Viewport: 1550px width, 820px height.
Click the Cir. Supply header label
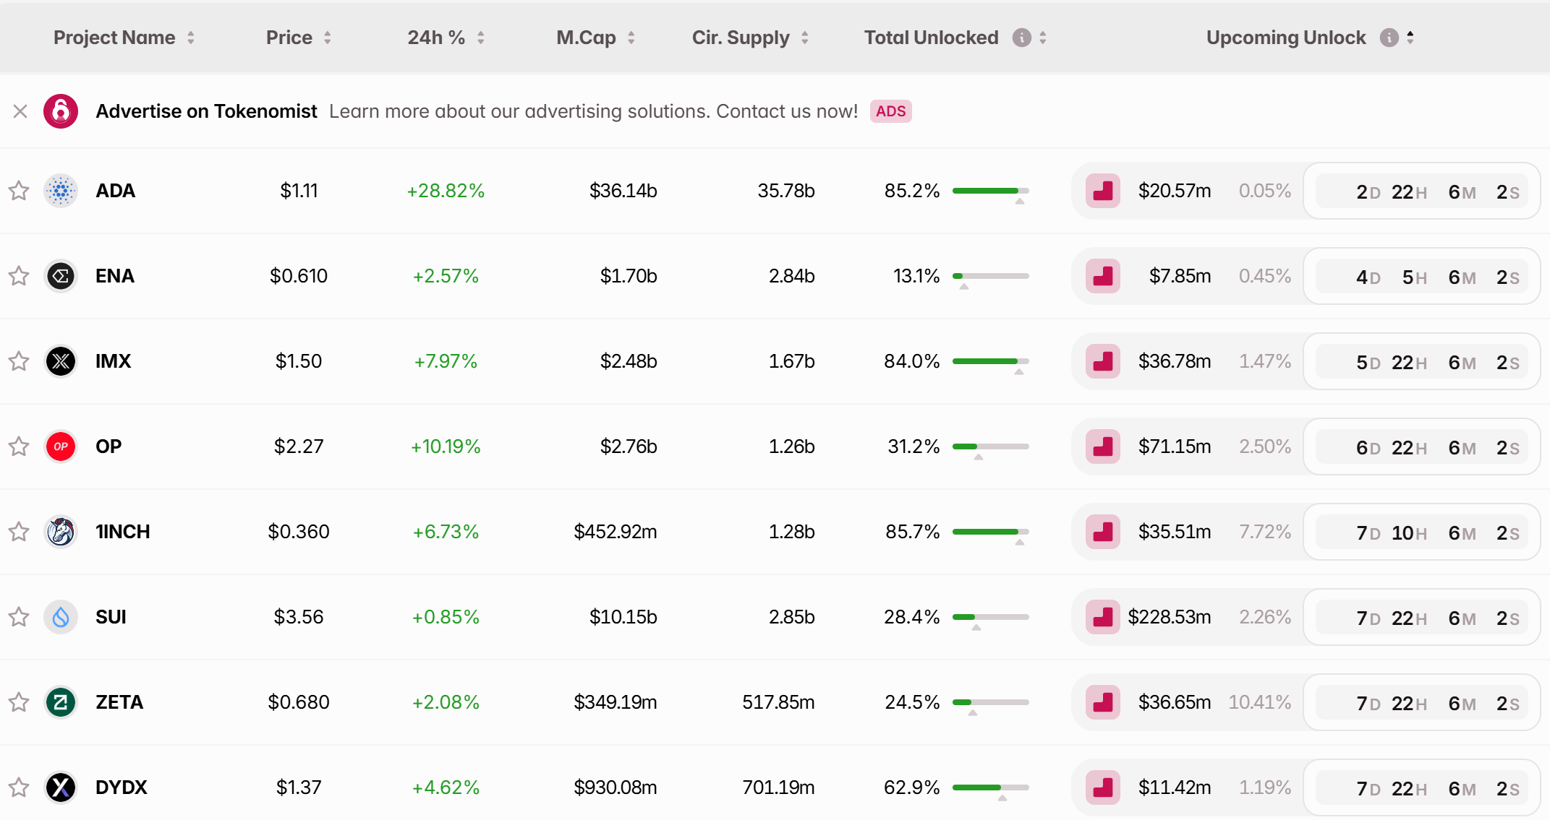741,38
